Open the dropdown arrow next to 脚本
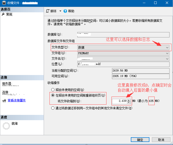Screen dimensions: 173x145 (60, 11)
